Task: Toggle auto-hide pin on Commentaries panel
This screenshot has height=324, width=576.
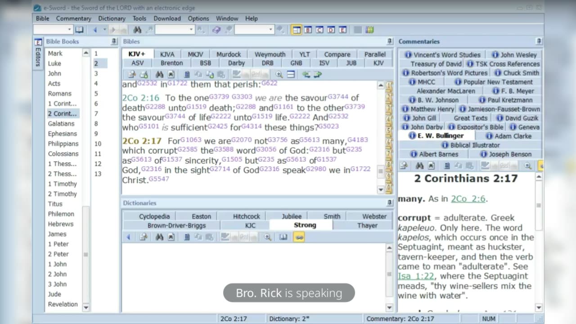Action: click(x=539, y=41)
